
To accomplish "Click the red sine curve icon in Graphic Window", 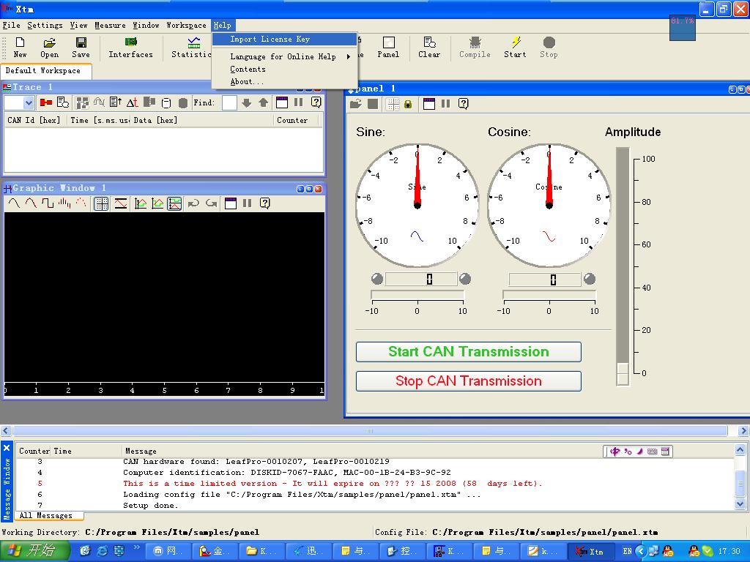I will 31,203.
